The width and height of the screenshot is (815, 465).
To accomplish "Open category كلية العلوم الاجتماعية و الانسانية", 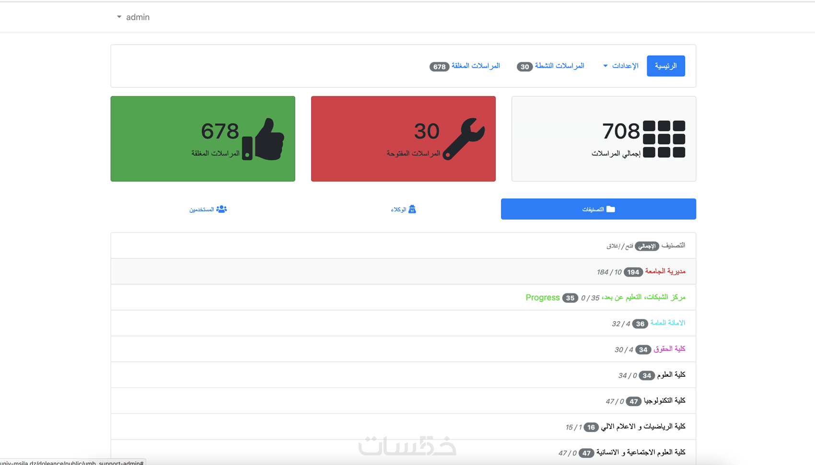I will [641, 453].
